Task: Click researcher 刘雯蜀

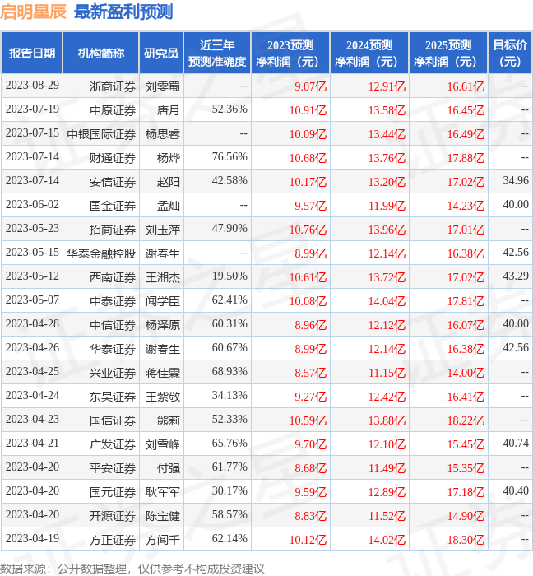Action: (x=163, y=86)
